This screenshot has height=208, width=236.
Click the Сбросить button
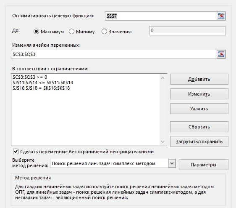(199, 127)
